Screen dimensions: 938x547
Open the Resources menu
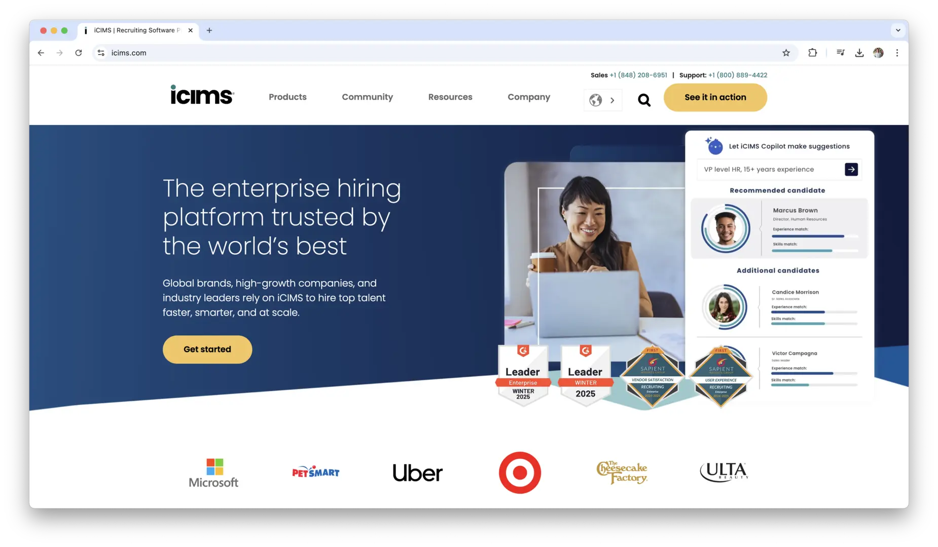coord(450,97)
